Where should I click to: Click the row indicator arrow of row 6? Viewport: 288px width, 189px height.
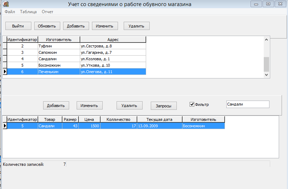click(5, 72)
